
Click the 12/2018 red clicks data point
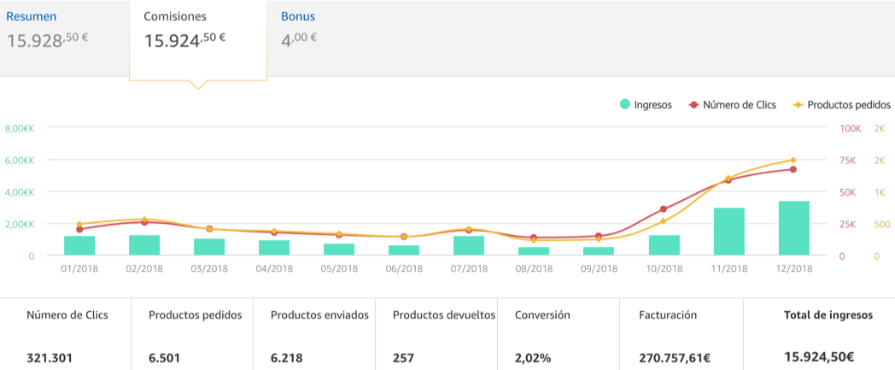click(793, 169)
